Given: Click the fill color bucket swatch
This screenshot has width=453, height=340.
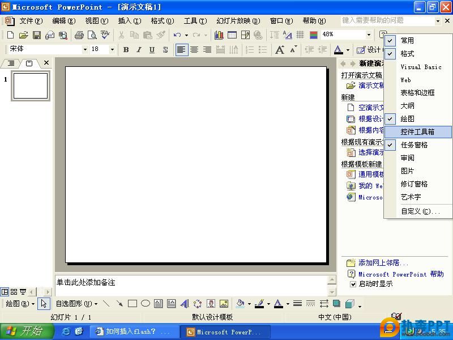Looking at the screenshot, I should (240, 304).
